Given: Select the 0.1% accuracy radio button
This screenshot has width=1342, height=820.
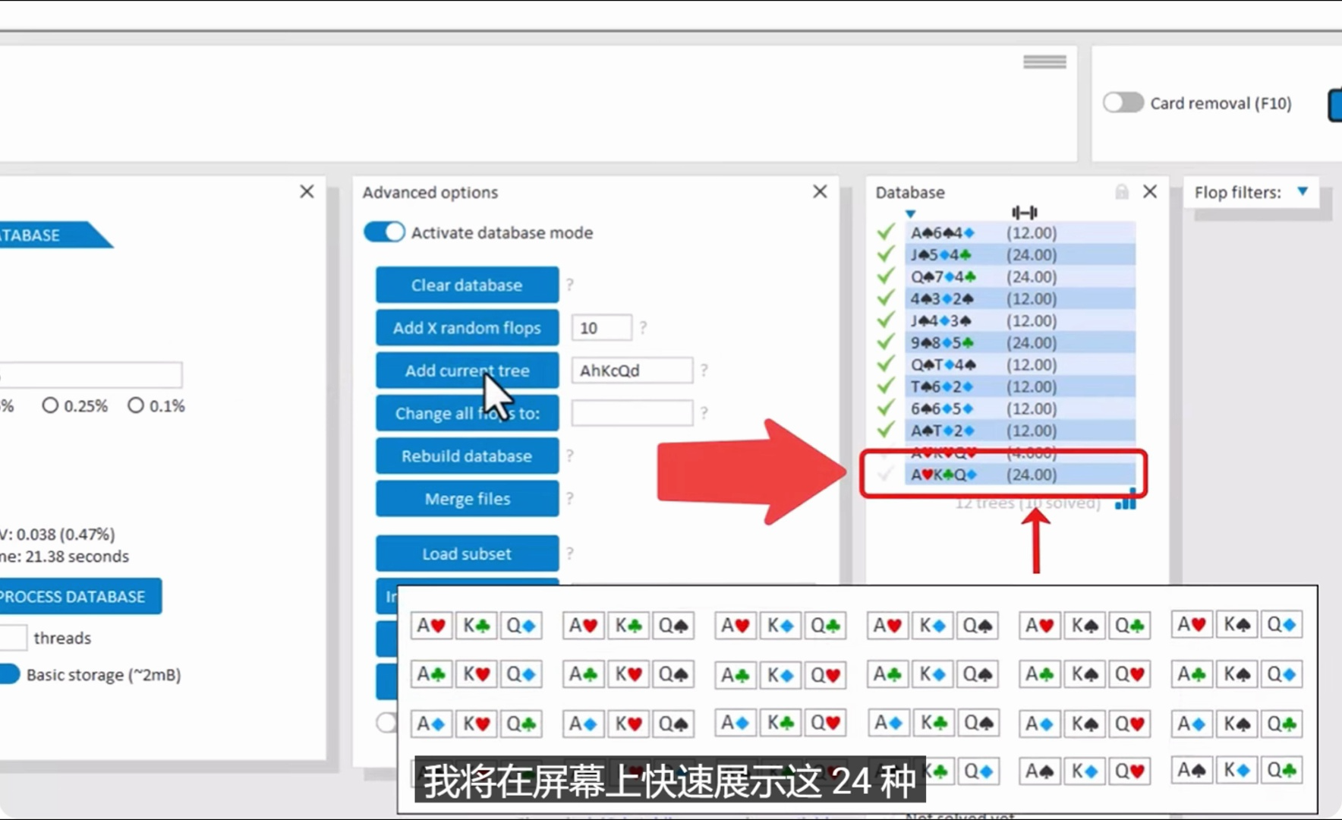Looking at the screenshot, I should pos(136,405).
